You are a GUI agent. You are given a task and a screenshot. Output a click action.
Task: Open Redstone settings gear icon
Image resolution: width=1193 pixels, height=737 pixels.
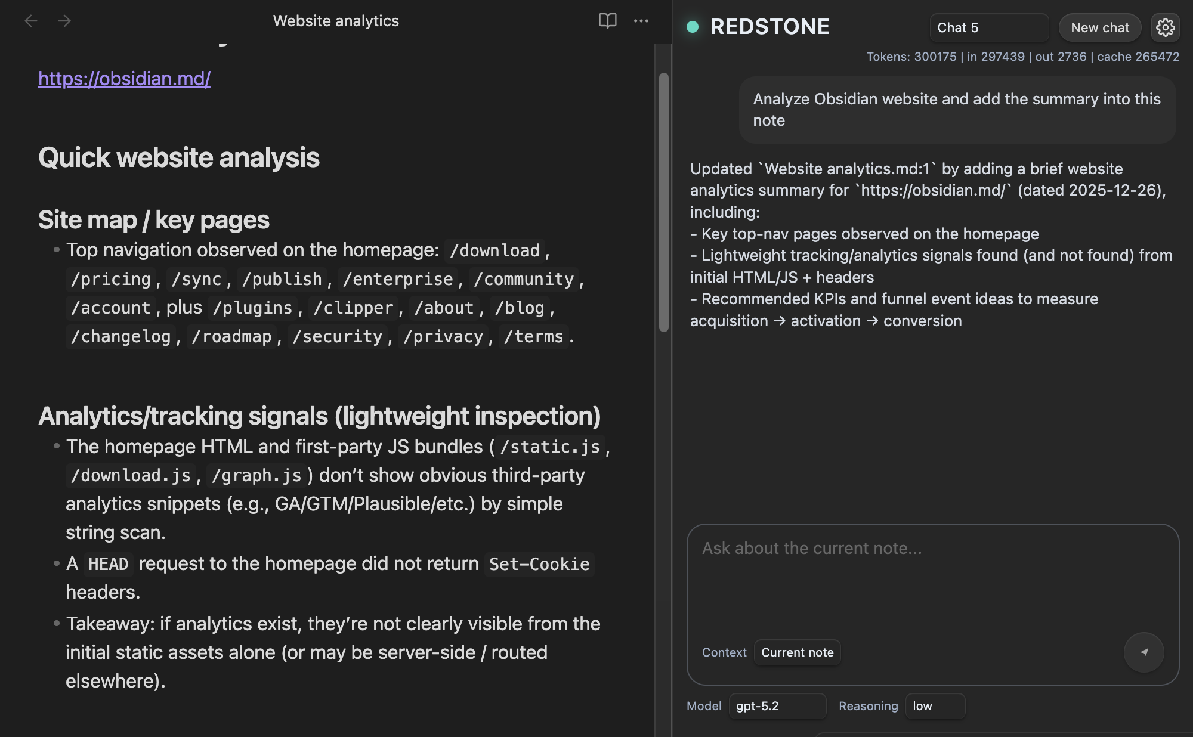1165,27
